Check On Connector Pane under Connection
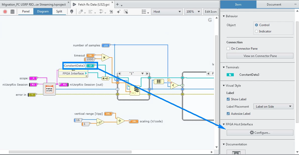The width and height of the screenshot is (299, 155). (228, 48)
